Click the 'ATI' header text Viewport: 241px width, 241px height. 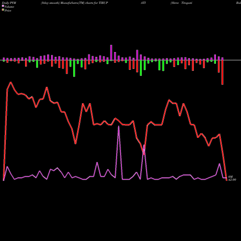[x=143, y=3]
